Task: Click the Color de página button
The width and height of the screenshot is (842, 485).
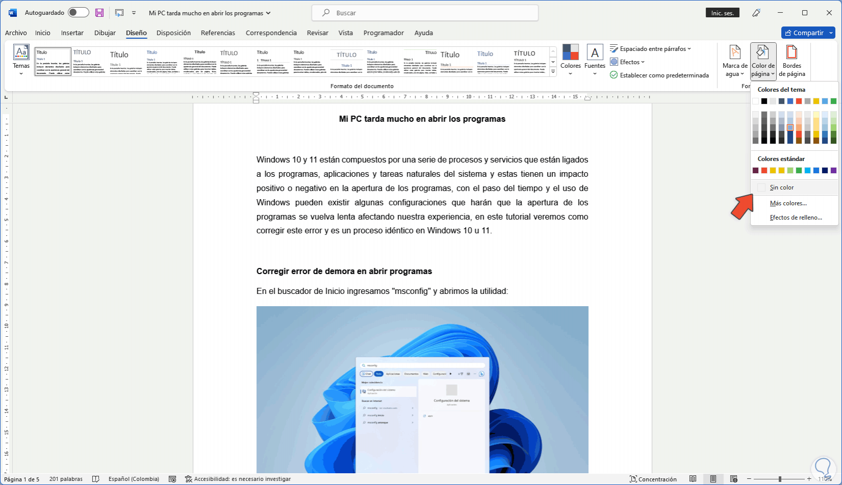Action: coord(763,61)
